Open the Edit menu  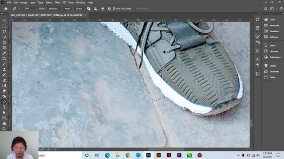tap(16, 3)
